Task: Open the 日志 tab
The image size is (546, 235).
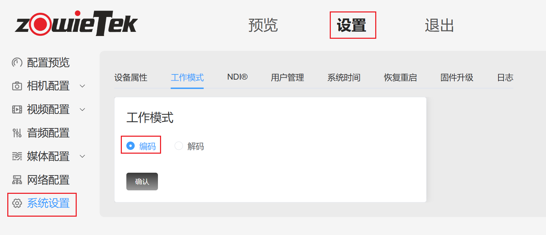Action: pyautogui.click(x=505, y=77)
